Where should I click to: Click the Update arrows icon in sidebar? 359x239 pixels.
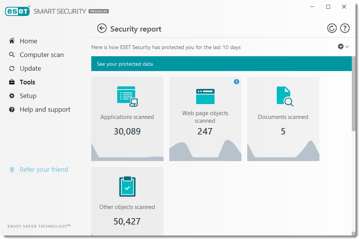tap(12, 68)
